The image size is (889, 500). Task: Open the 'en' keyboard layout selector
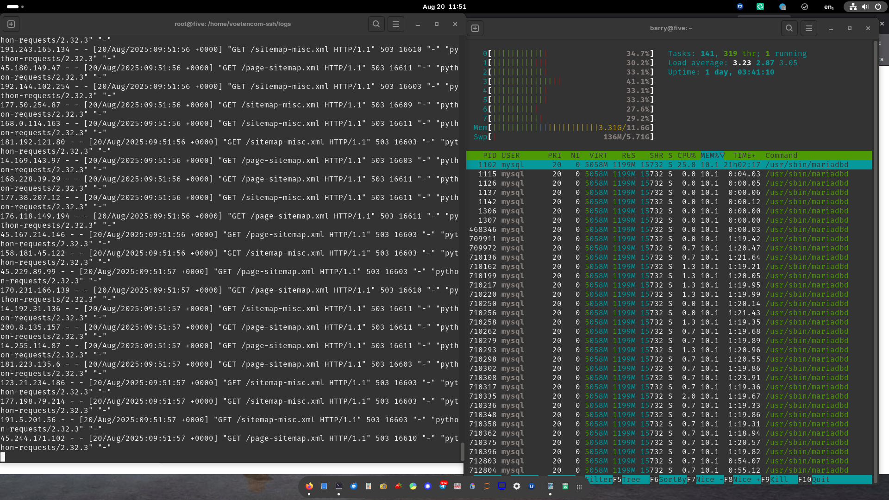click(x=829, y=6)
